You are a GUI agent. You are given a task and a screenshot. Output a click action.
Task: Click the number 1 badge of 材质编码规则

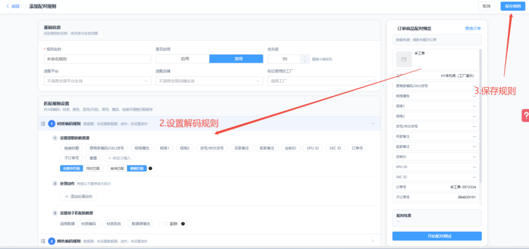[52, 124]
